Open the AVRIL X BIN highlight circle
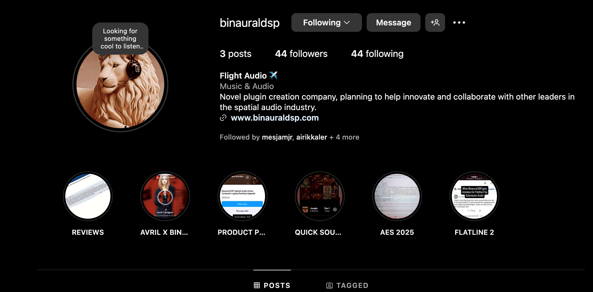Viewport: 593px width, 292px height. pos(165,196)
